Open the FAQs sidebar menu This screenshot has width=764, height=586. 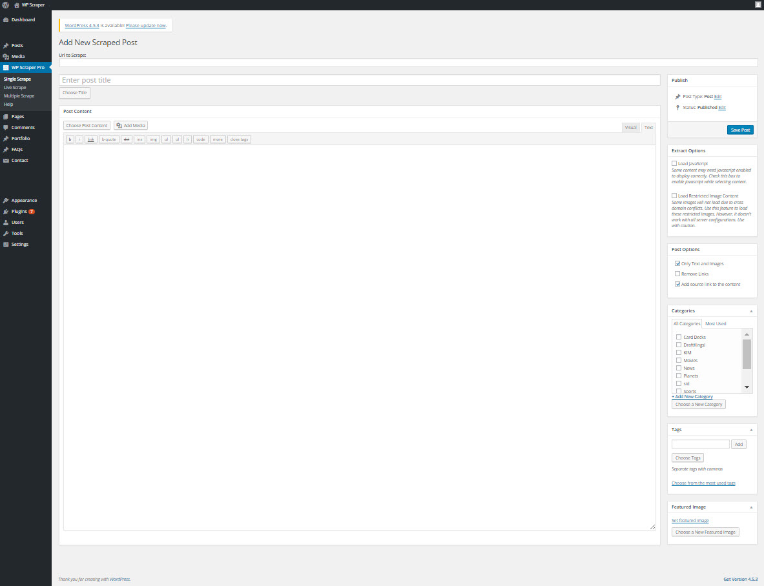point(17,150)
